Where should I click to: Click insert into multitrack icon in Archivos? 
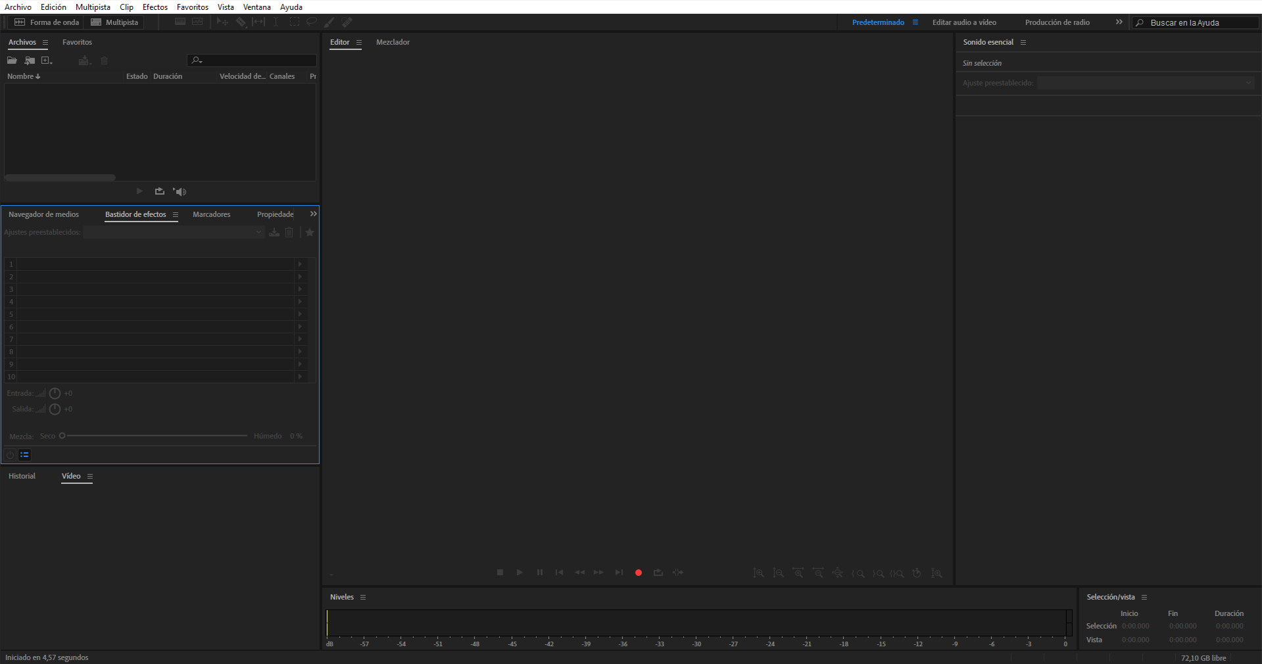click(84, 60)
